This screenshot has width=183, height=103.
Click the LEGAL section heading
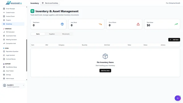point(7,48)
